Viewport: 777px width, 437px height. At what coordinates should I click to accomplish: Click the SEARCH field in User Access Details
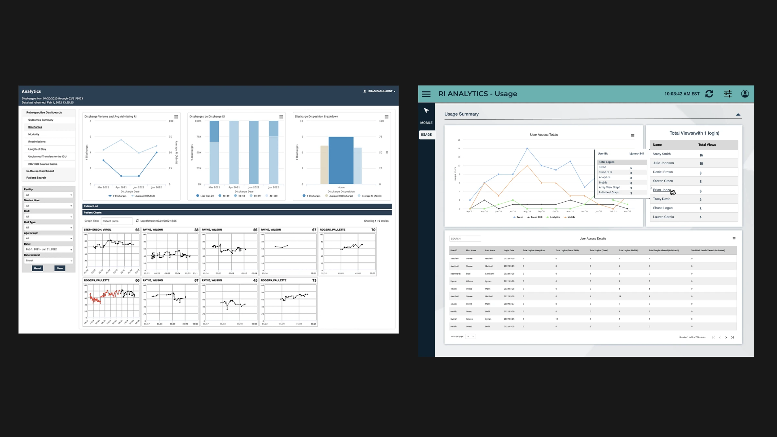[465, 239]
